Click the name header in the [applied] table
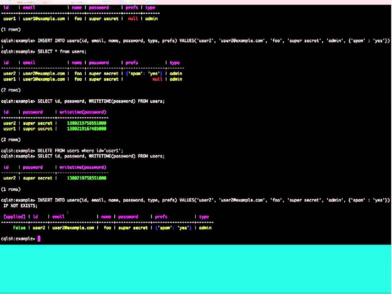This screenshot has width=392, height=294. 106,217
